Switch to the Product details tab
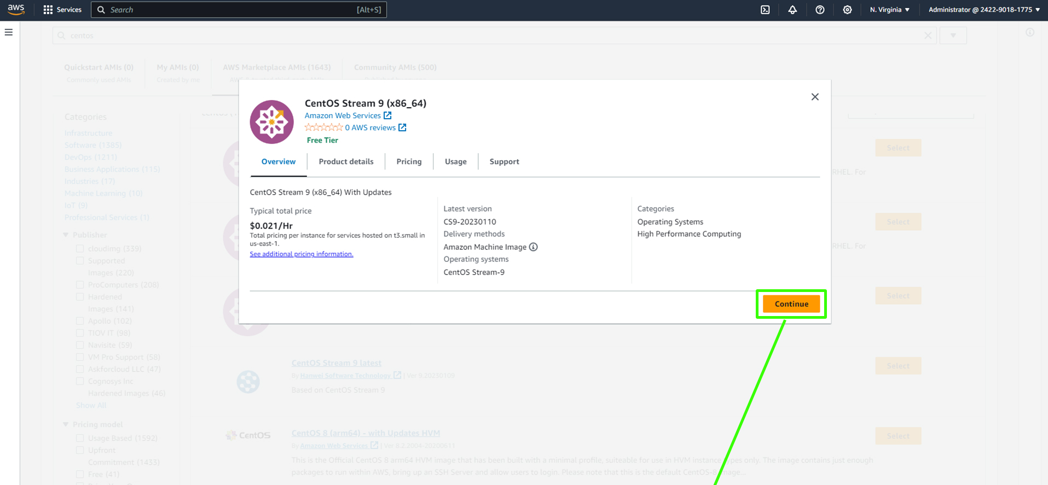 tap(346, 162)
